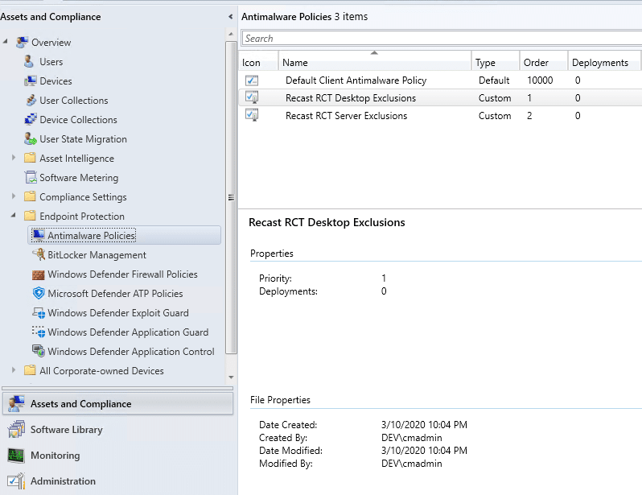The width and height of the screenshot is (642, 495).
Task: Expand the All Corporate-owned Devices folder
Action: click(14, 371)
